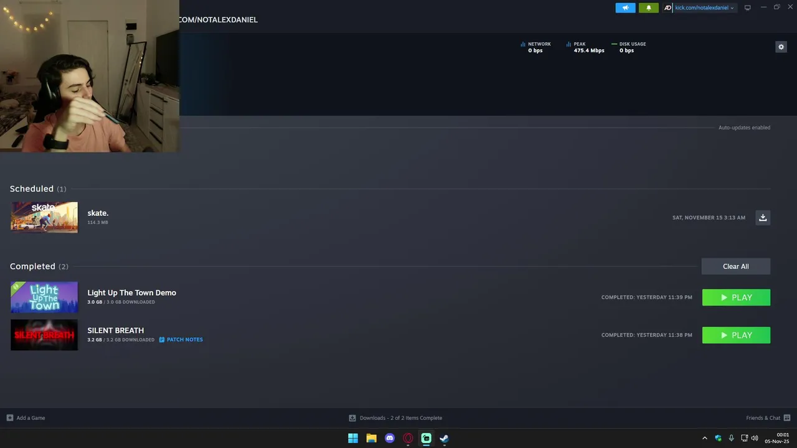This screenshot has height=448, width=797.
Task: Open taskbar clock and date
Action: 777,438
